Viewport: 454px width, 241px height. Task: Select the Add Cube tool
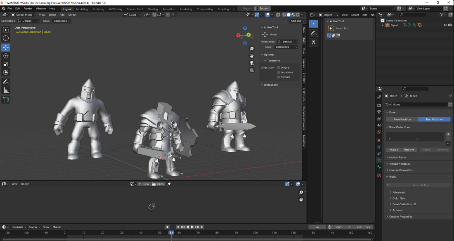[x=6, y=100]
